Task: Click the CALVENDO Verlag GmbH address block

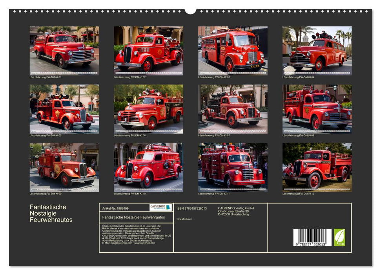Action: (x=236, y=211)
